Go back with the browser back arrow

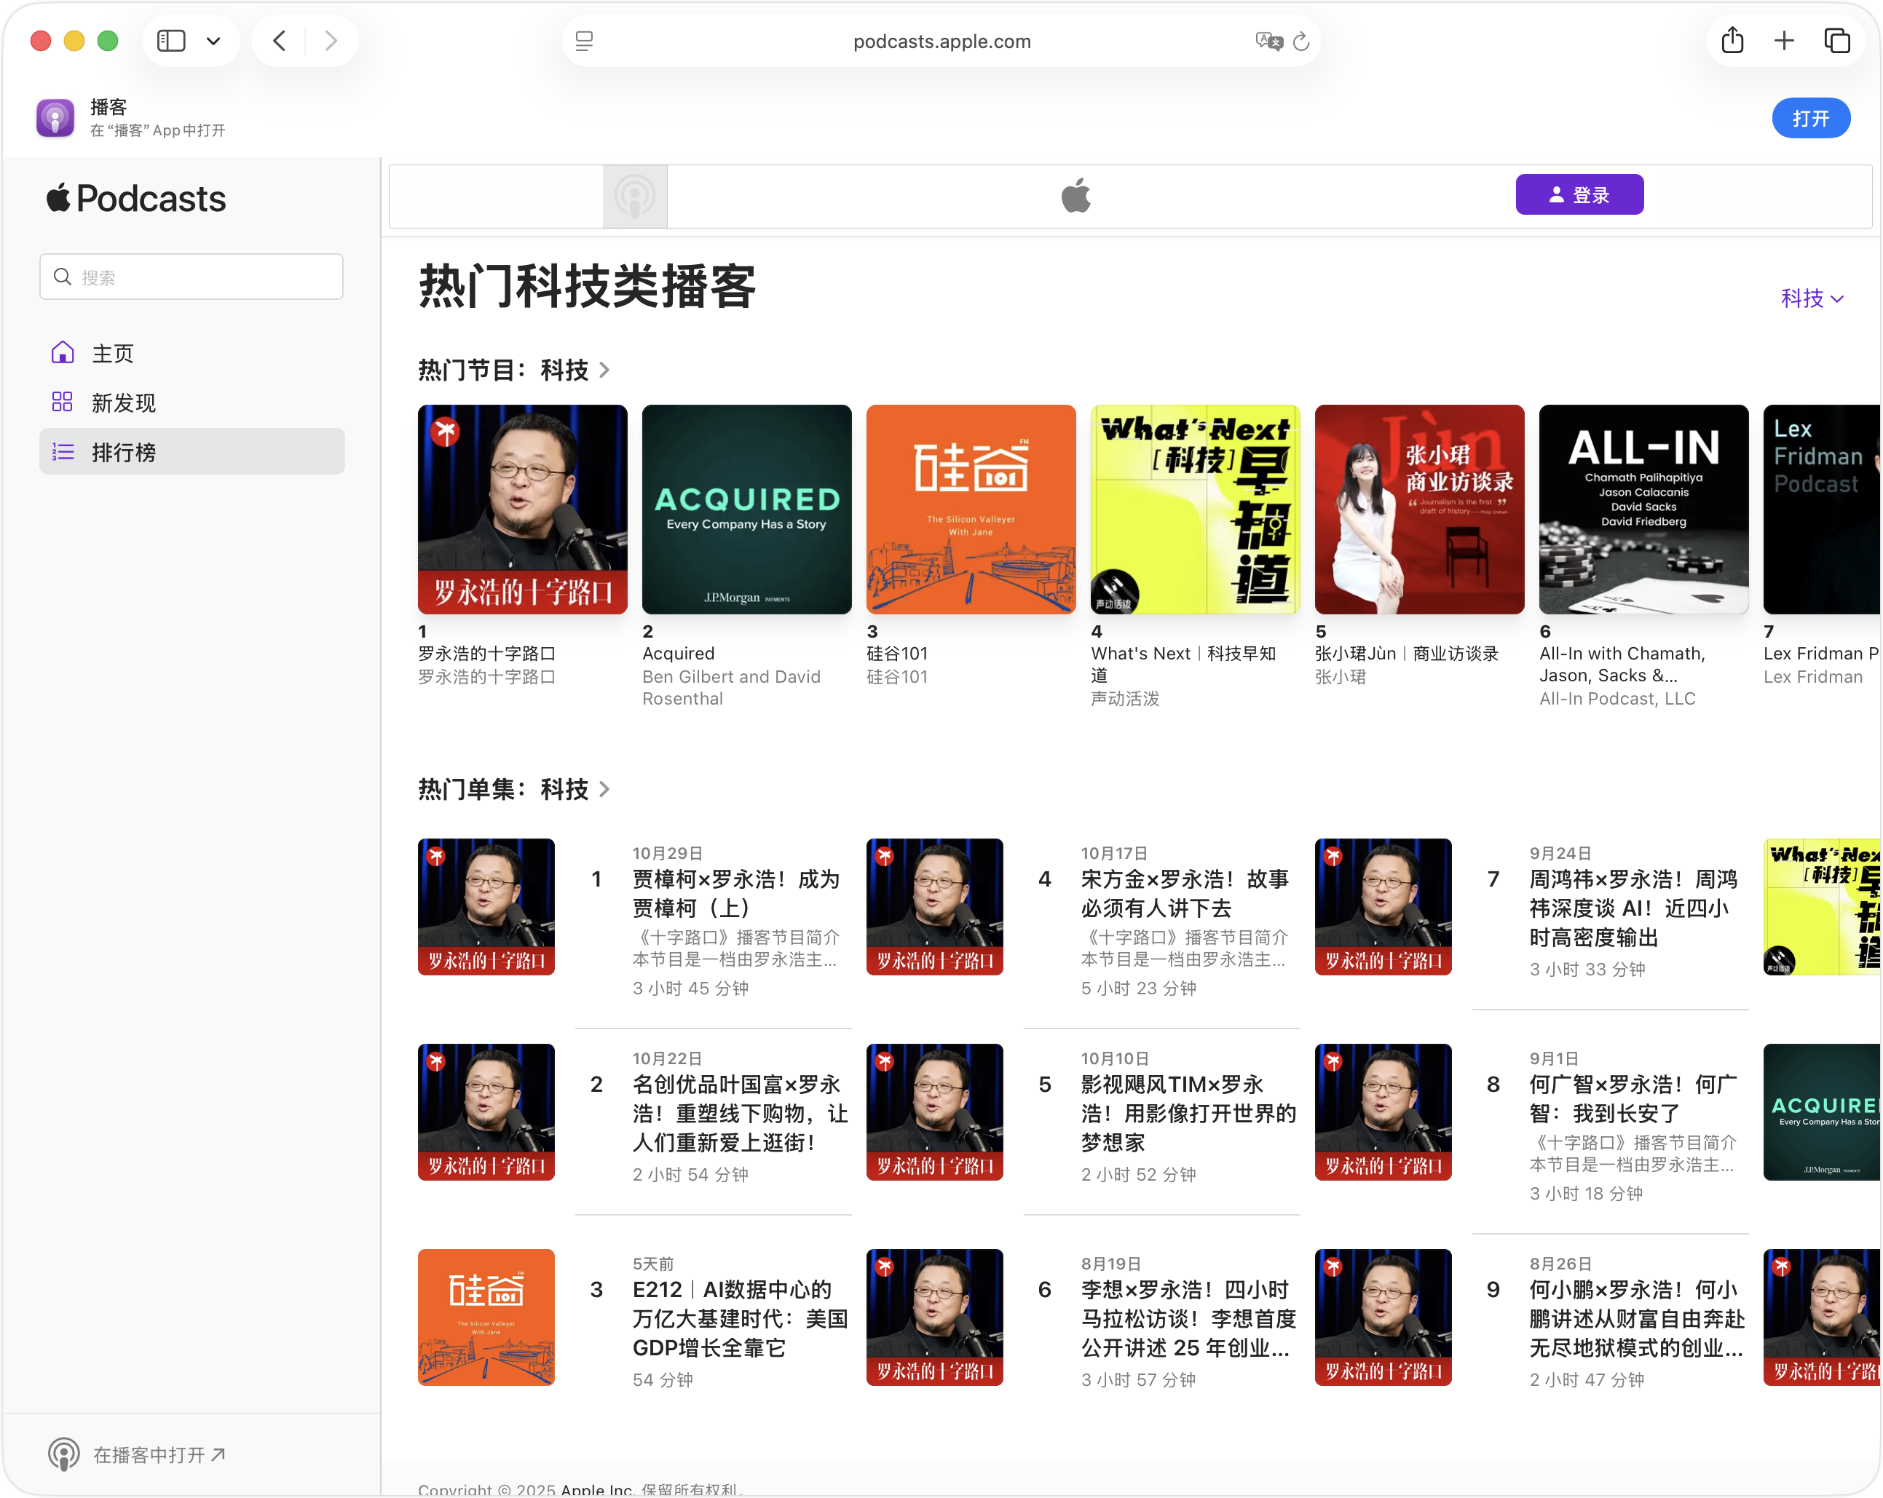(280, 41)
